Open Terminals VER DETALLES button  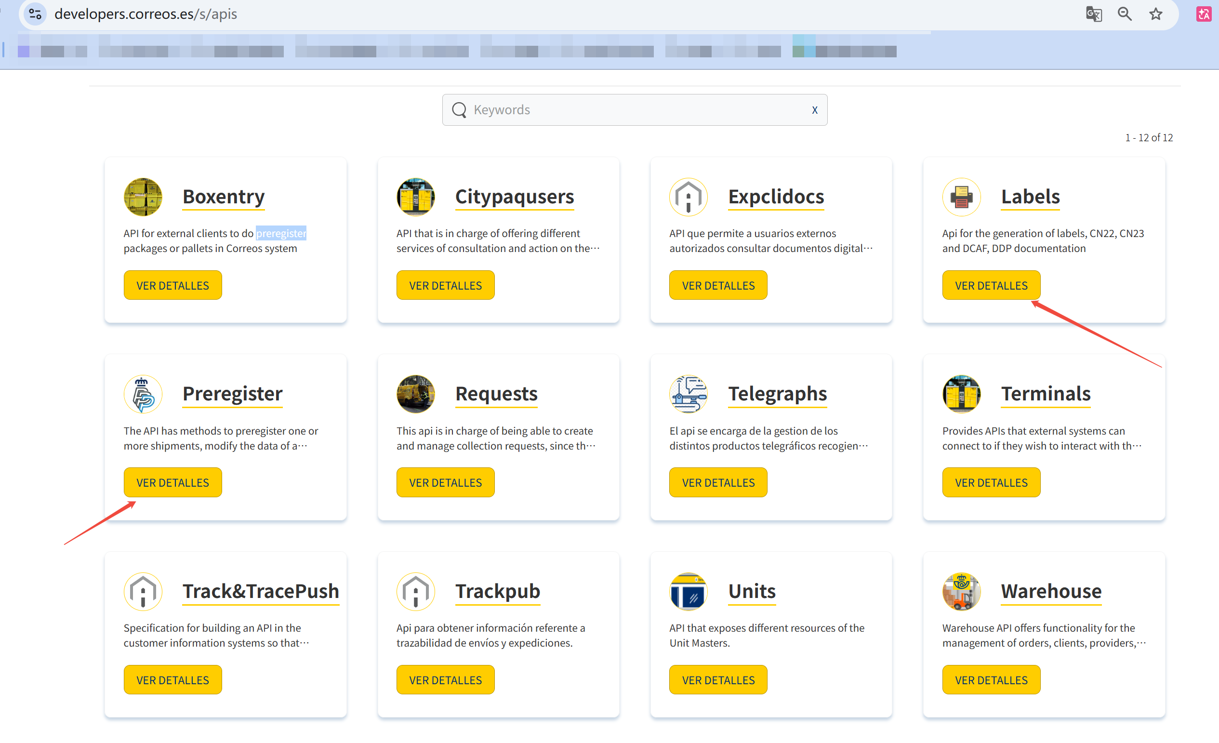click(x=992, y=482)
